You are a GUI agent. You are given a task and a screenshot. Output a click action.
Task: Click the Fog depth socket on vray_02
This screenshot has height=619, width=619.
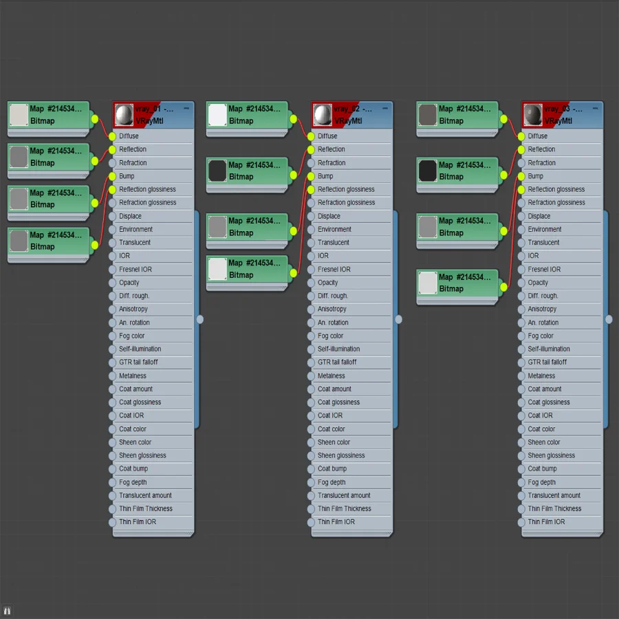coord(311,482)
